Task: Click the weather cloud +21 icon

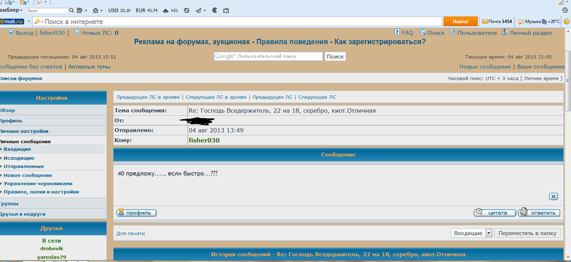Action: tap(166, 10)
